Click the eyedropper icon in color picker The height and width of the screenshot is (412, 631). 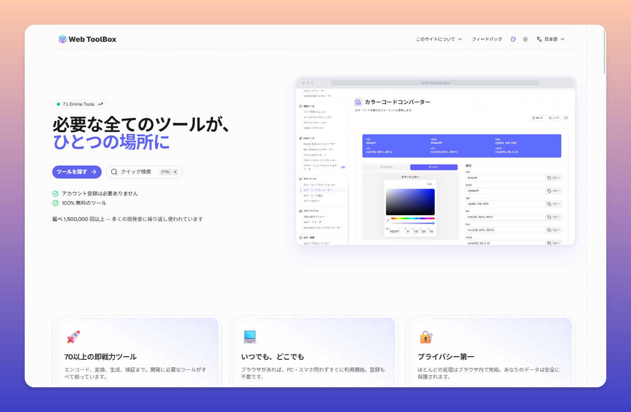(x=388, y=220)
